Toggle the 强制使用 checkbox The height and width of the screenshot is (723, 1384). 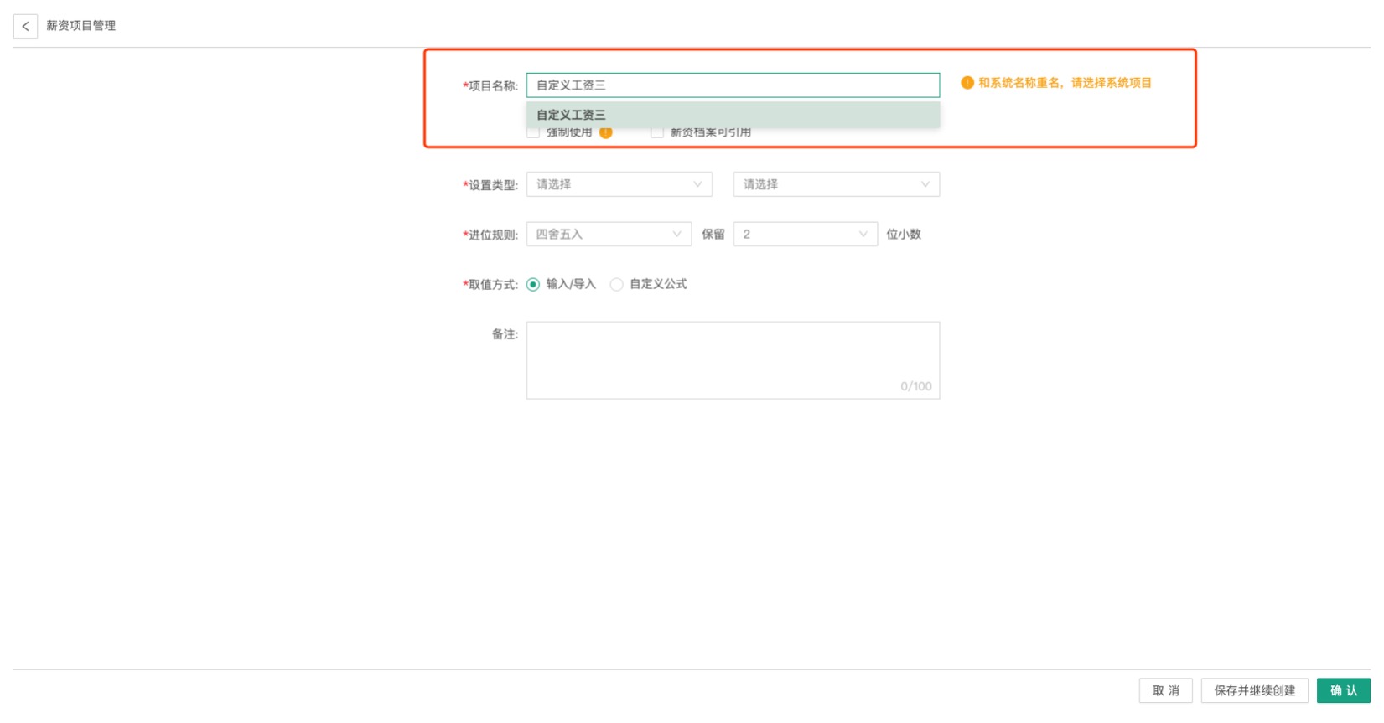533,132
